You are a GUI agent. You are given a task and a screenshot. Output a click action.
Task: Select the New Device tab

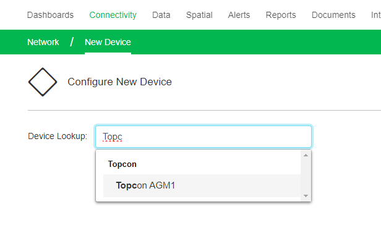[x=108, y=42]
